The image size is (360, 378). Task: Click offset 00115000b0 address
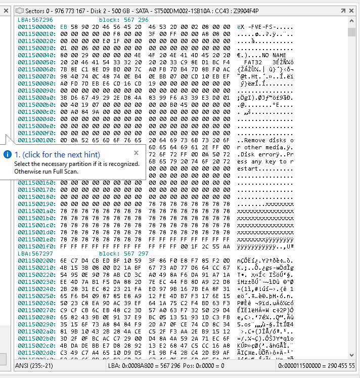[x=37, y=105]
